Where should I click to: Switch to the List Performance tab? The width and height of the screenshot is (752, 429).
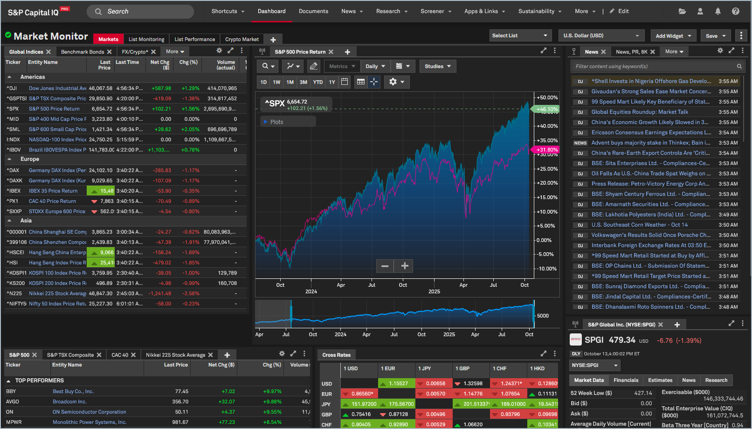194,39
